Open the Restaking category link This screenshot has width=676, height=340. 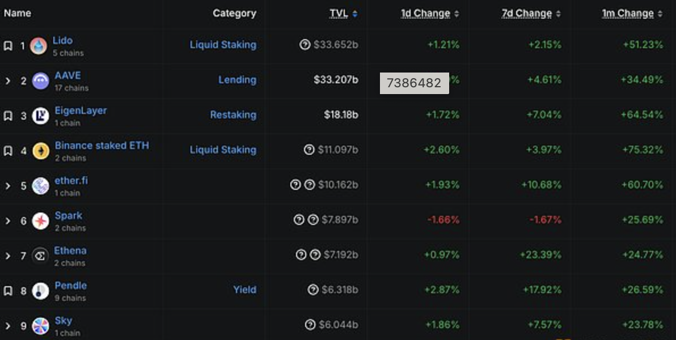[233, 115]
